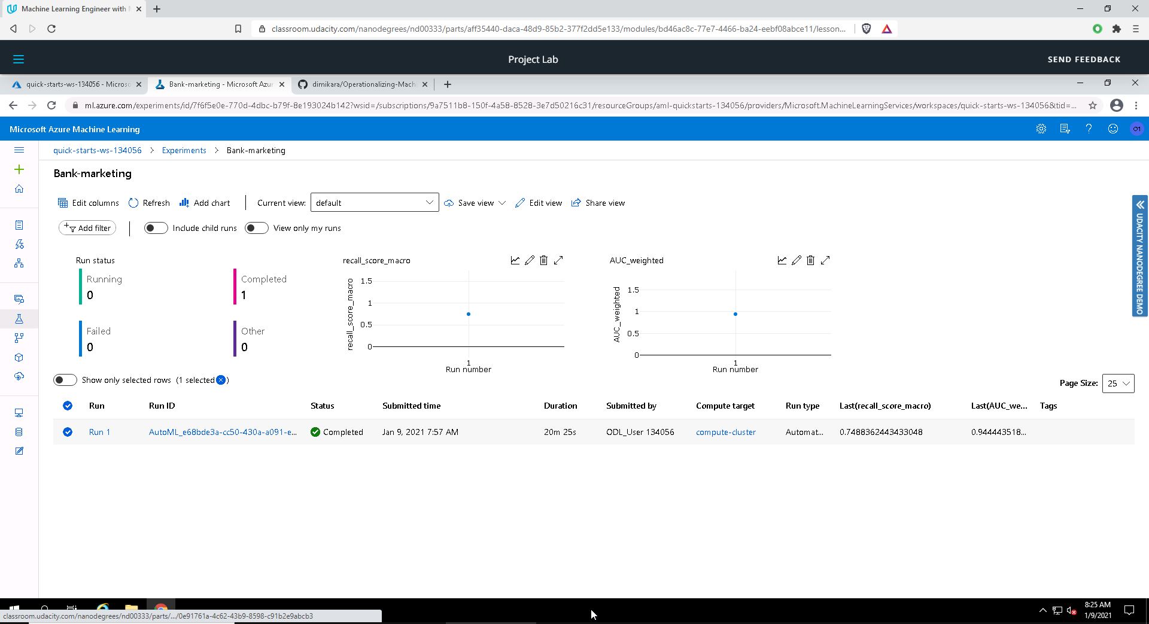The height and width of the screenshot is (624, 1149).
Task: Open Azure ML settings gear
Action: tap(1041, 129)
